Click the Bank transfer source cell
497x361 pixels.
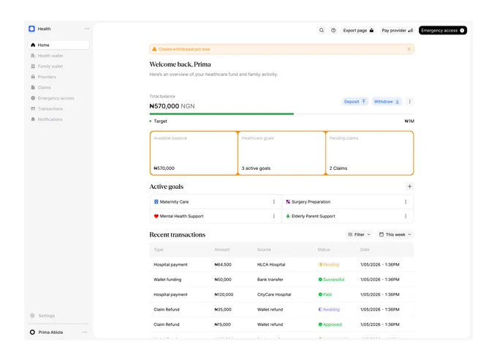pos(270,280)
